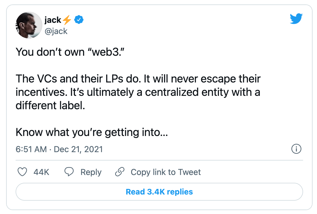Click the chain link icon

(120, 172)
